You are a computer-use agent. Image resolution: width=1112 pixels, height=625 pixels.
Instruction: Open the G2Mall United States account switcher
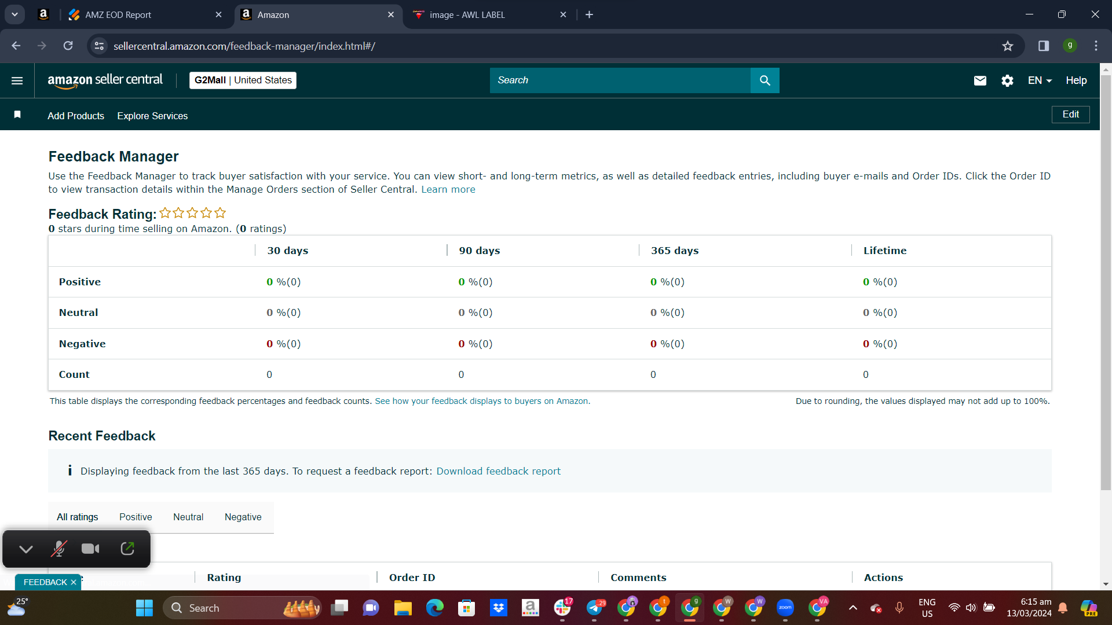pyautogui.click(x=243, y=80)
